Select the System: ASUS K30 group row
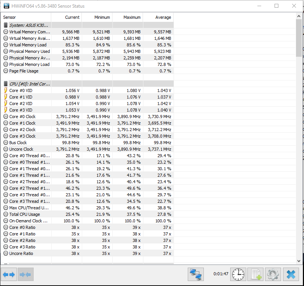304x286 pixels. 87,25
